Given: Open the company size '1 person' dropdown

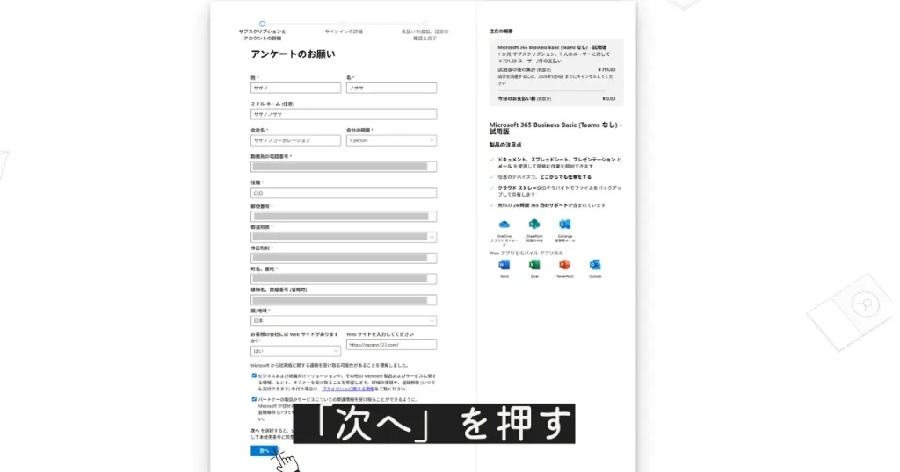Looking at the screenshot, I should tap(391, 140).
